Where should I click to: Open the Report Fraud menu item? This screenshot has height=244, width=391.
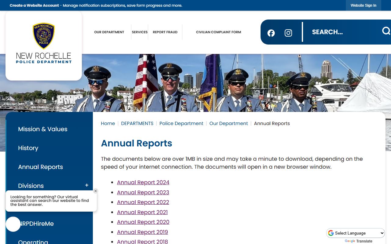(165, 32)
